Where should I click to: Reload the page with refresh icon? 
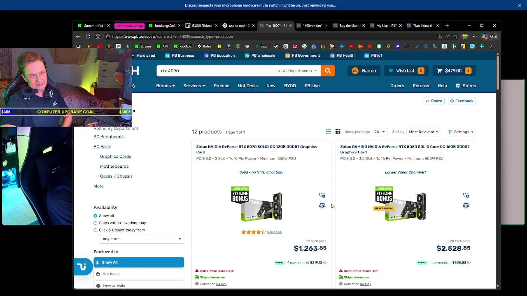[x=88, y=37]
